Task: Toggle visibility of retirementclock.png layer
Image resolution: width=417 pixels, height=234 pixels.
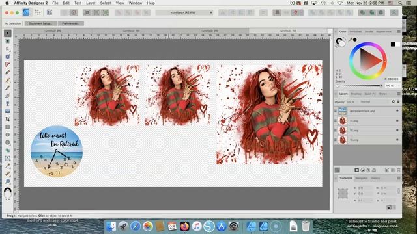Action: tap(397, 111)
